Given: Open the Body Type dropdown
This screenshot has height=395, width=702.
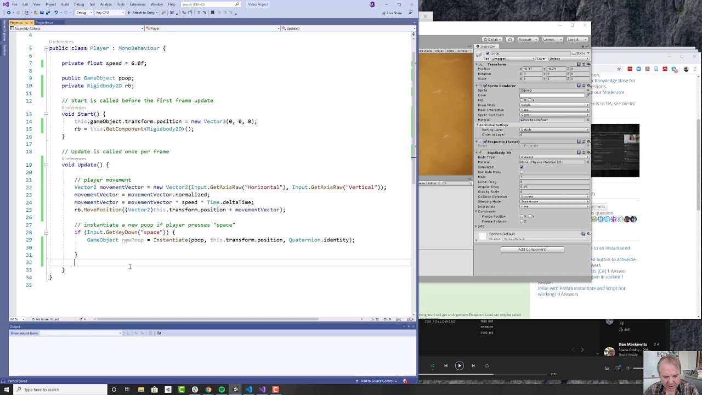Looking at the screenshot, I should [554, 157].
